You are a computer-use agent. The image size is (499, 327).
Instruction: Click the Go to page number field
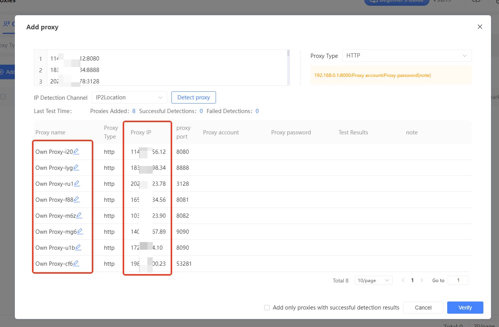[458, 280]
